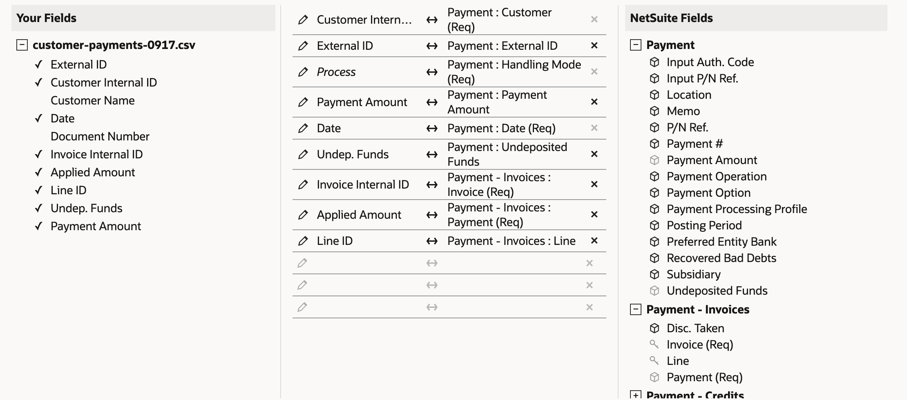The width and height of the screenshot is (907, 400).
Task: Click the first empty mapping row's pencil
Action: click(x=302, y=263)
